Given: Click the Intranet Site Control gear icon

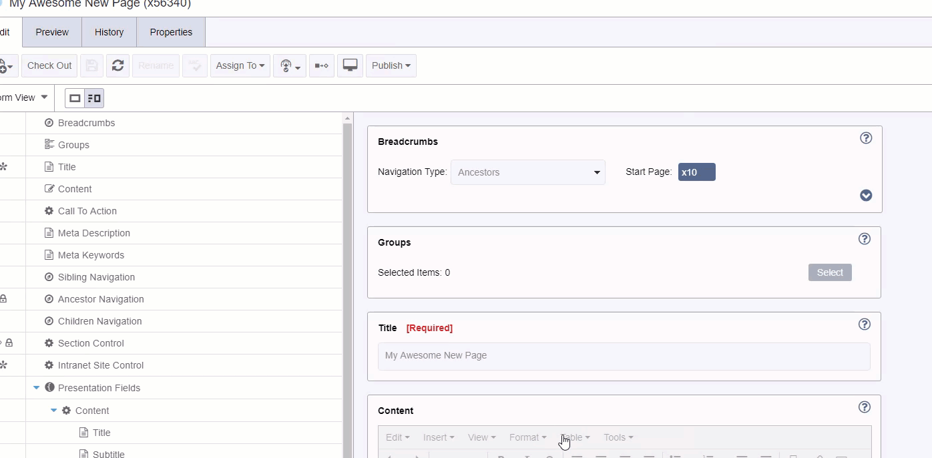Looking at the screenshot, I should click(49, 365).
